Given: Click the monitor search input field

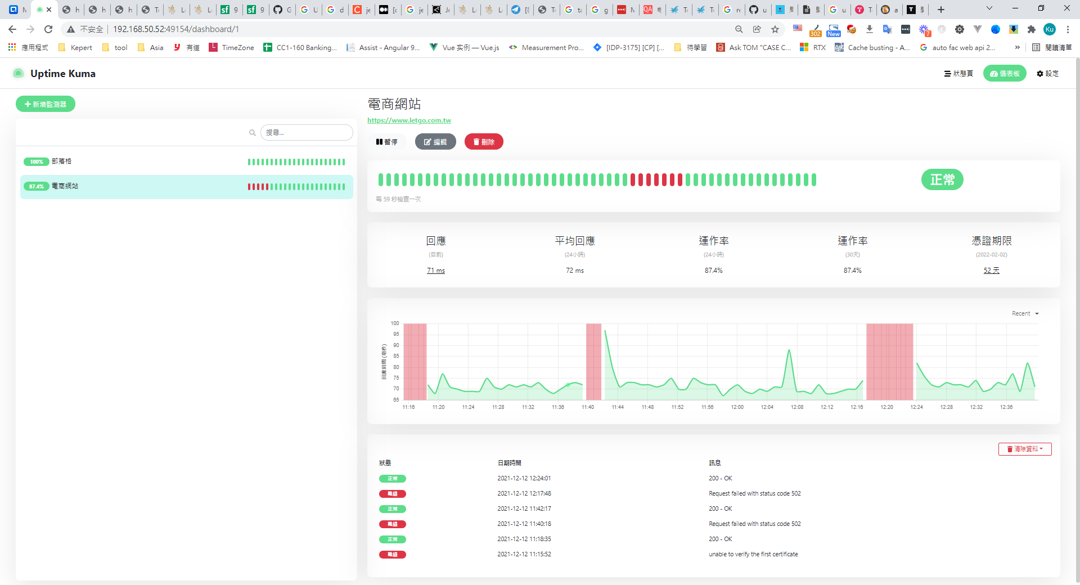Looking at the screenshot, I should (x=307, y=133).
